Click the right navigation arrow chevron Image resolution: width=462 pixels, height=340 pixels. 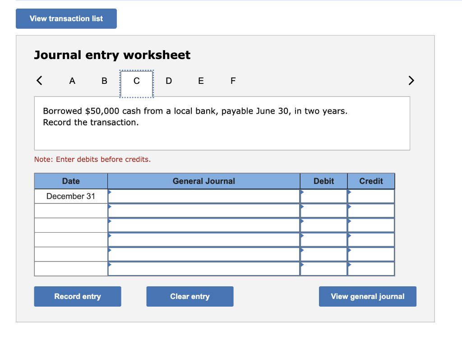tap(411, 80)
